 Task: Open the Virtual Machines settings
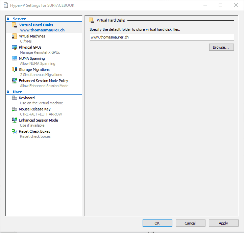(32, 36)
